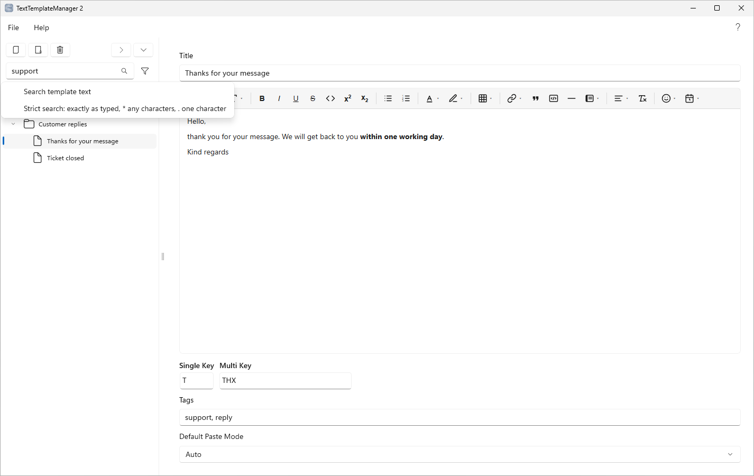Image resolution: width=754 pixels, height=476 pixels.
Task: Open the emoji picker
Action: (x=668, y=98)
